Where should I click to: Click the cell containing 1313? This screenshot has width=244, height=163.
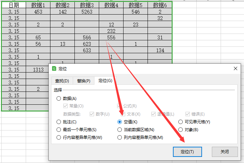point(38,70)
